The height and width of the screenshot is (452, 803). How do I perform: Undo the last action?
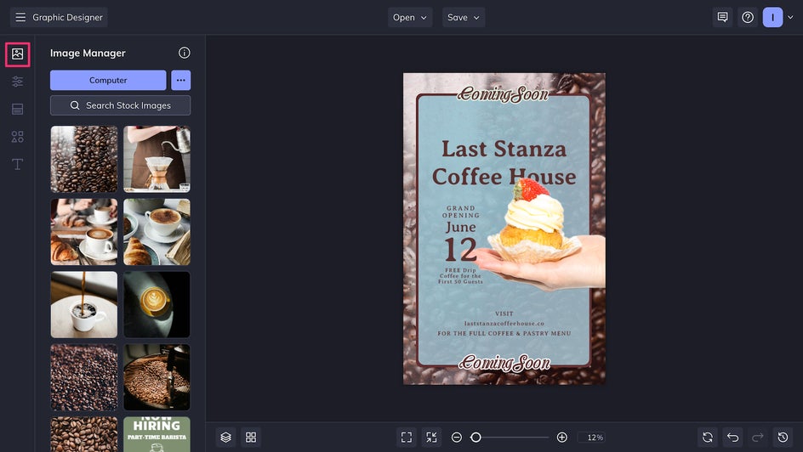(733, 438)
